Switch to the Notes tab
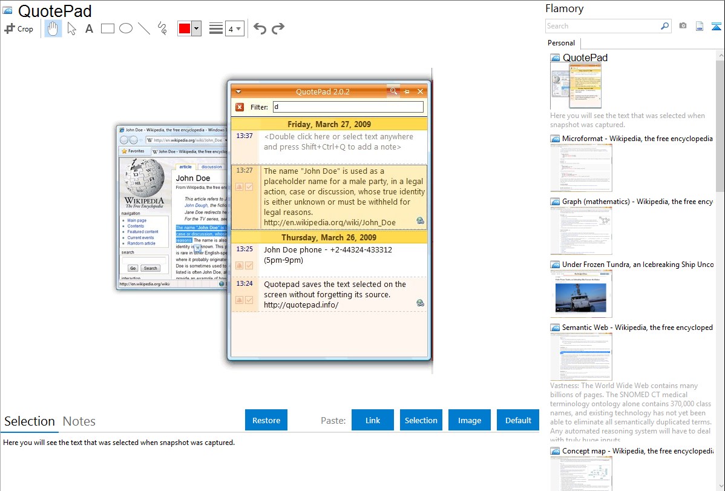 point(79,421)
